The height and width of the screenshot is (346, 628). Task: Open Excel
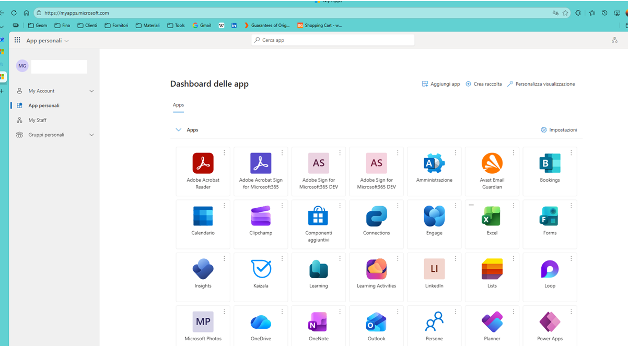point(492,224)
